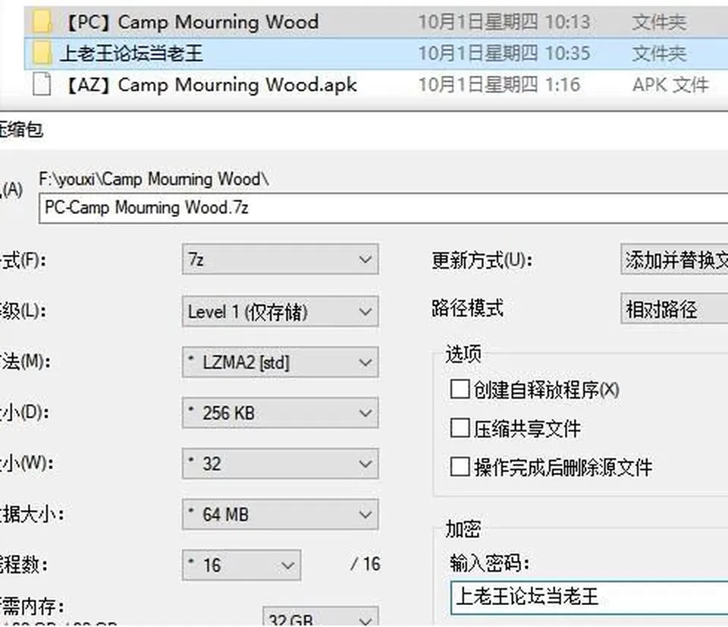Viewport: 728px width, 627px height.
Task: Select the 【PC】Camp Mourning Wood folder row
Action: click(376, 22)
